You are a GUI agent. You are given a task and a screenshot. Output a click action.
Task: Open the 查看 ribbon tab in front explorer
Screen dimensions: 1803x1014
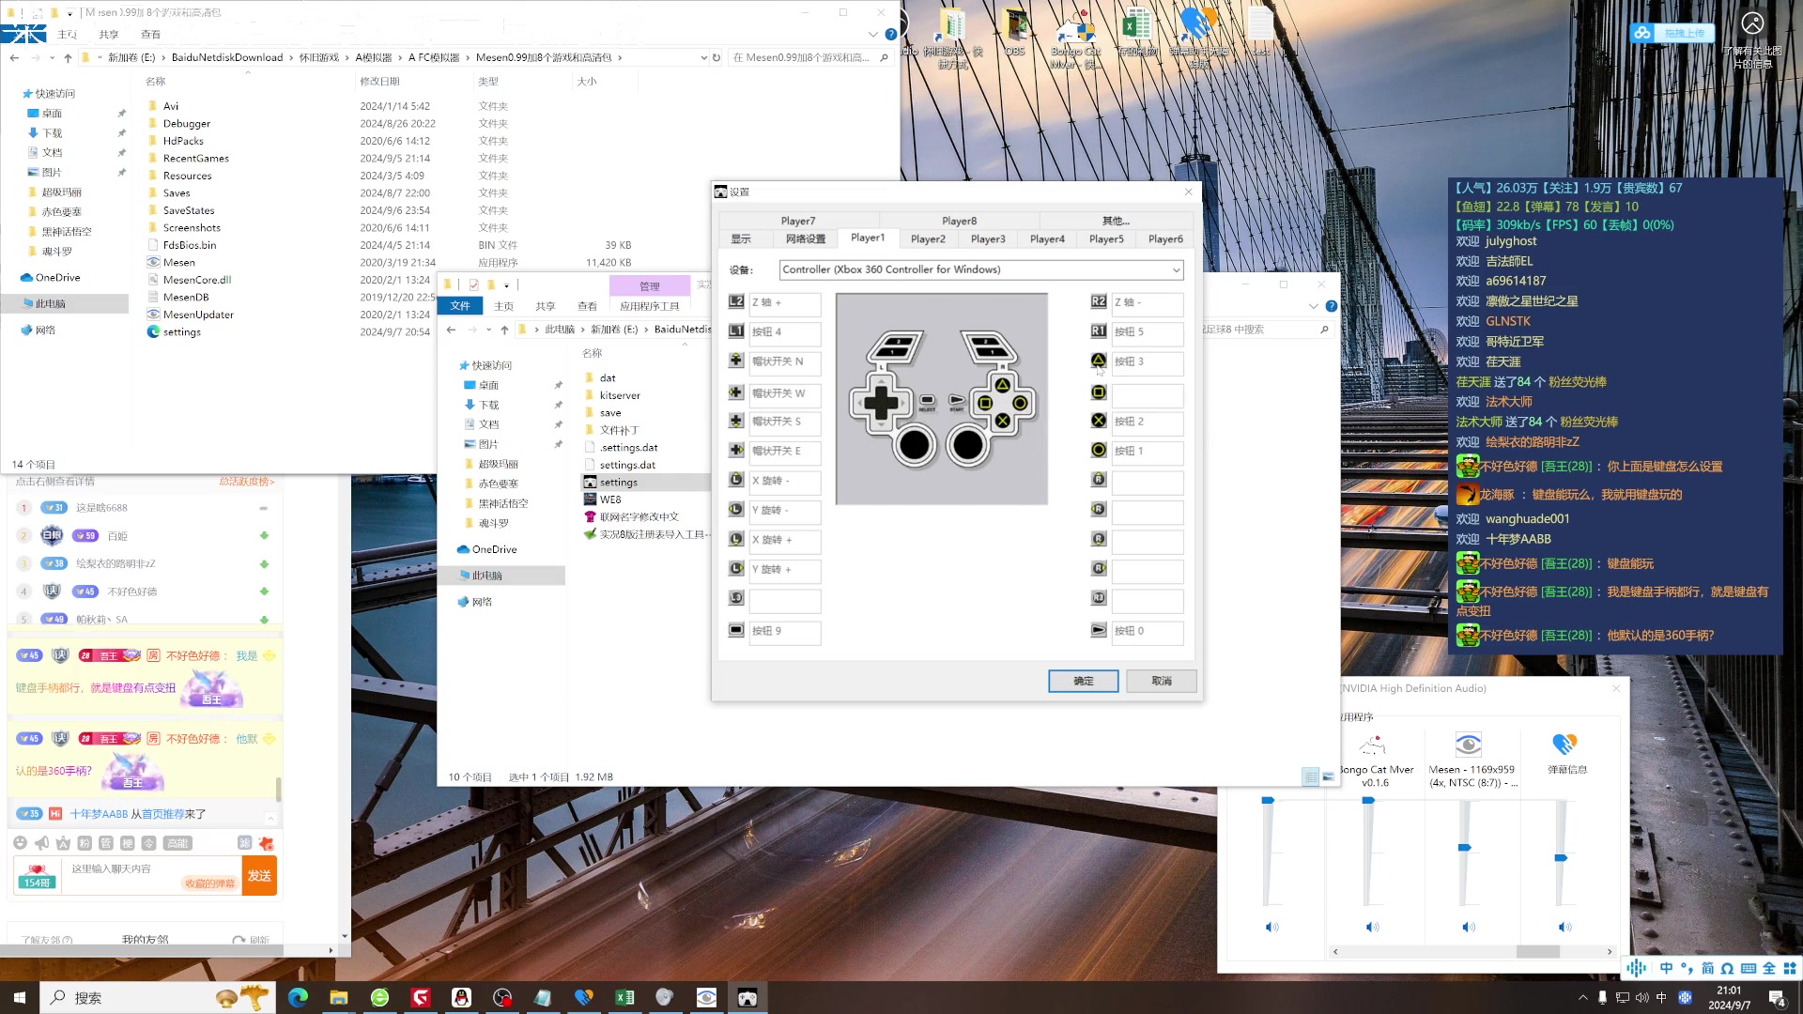pyautogui.click(x=587, y=306)
